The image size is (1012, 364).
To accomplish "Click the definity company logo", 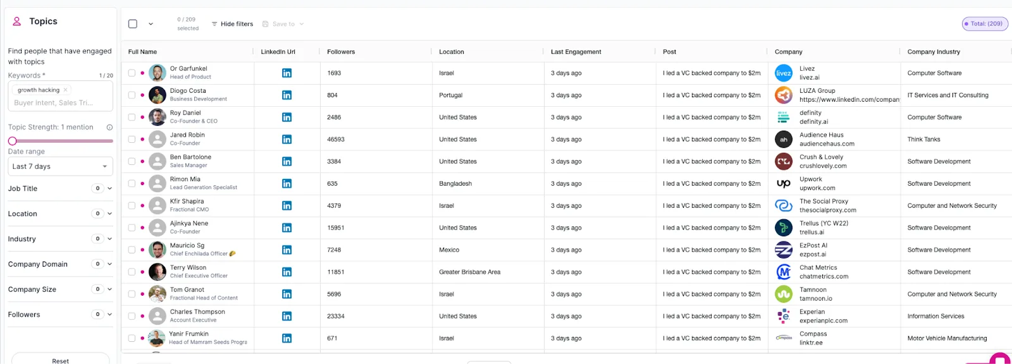I will tap(784, 118).
